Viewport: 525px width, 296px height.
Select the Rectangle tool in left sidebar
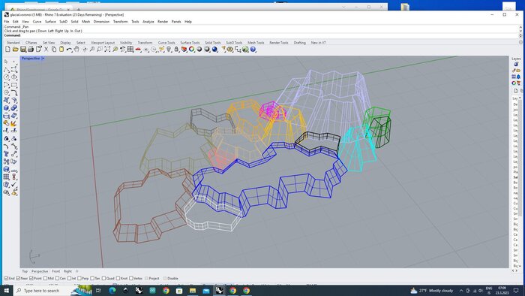coord(13,85)
